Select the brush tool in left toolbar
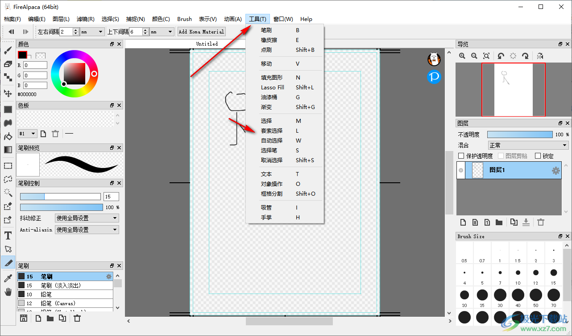The height and width of the screenshot is (336, 572). (x=8, y=51)
